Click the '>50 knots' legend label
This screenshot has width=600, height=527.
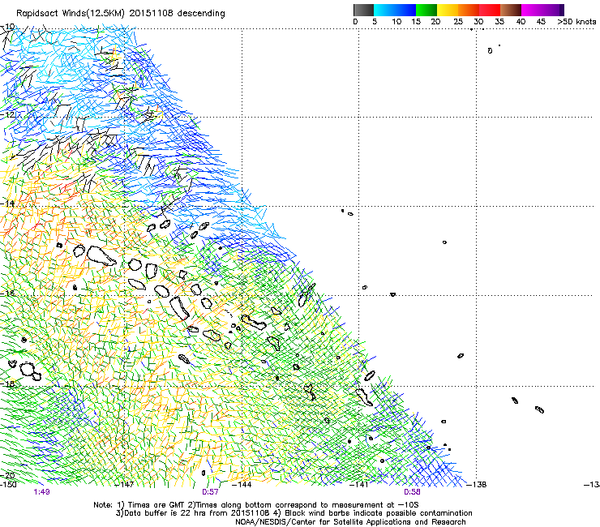(x=576, y=22)
